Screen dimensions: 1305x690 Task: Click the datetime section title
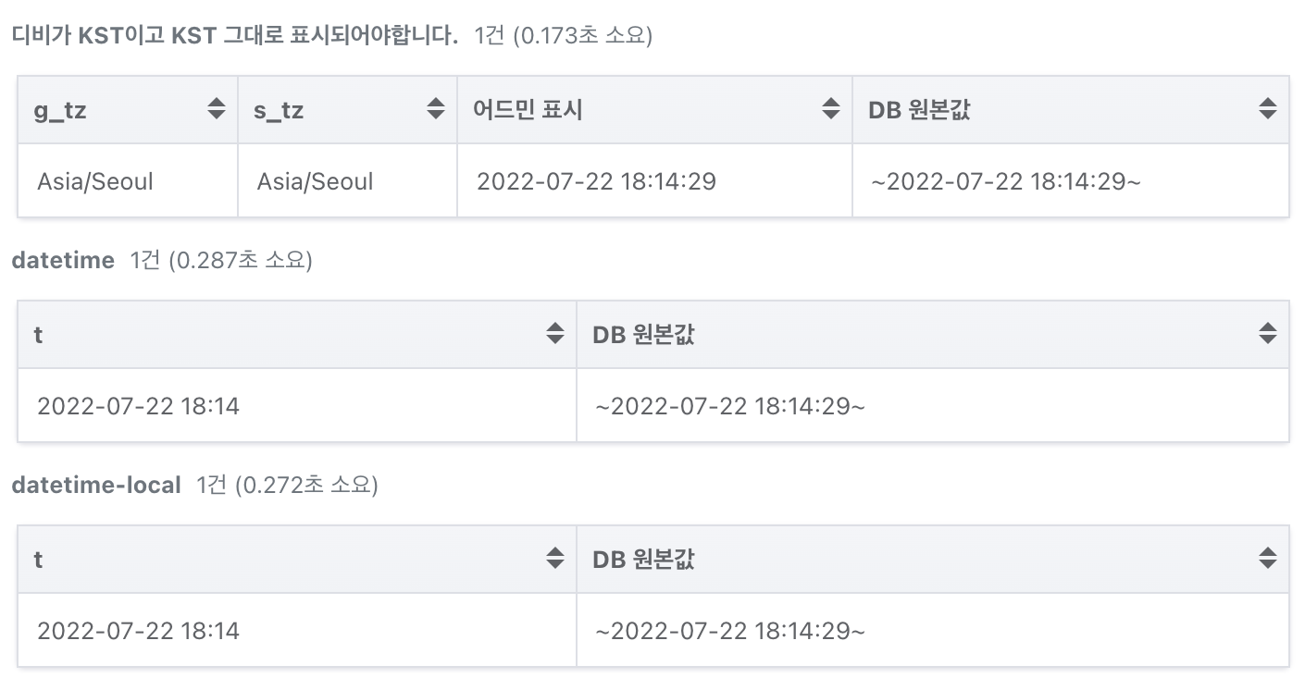pos(63,261)
